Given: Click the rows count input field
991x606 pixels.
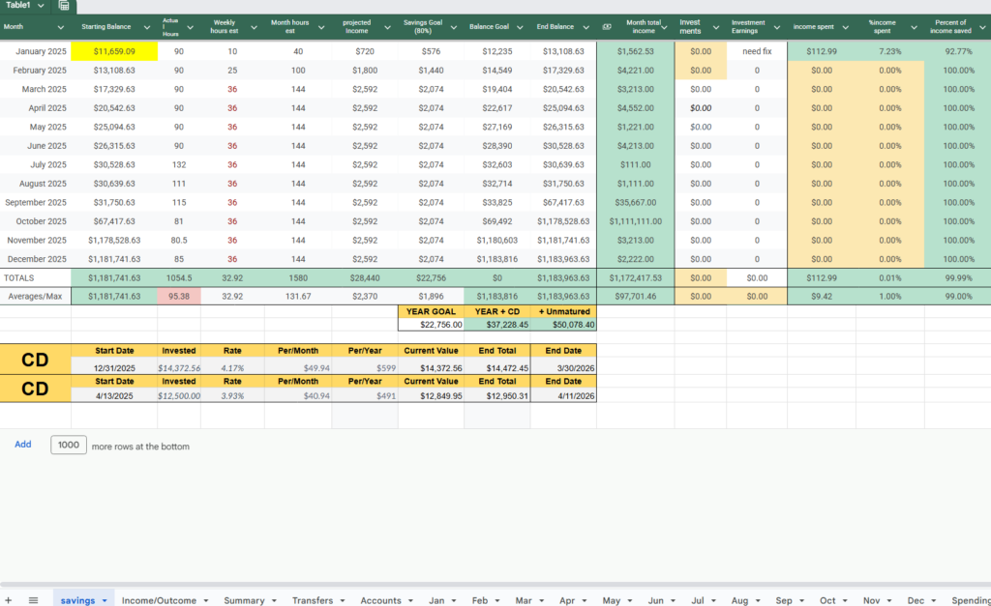Looking at the screenshot, I should click(x=68, y=446).
